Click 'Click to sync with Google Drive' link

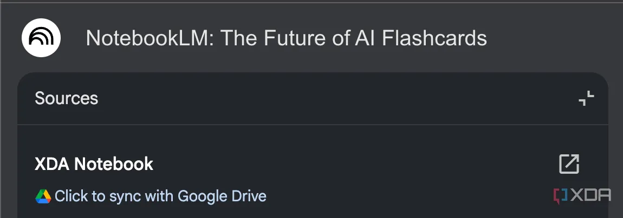pyautogui.click(x=160, y=196)
